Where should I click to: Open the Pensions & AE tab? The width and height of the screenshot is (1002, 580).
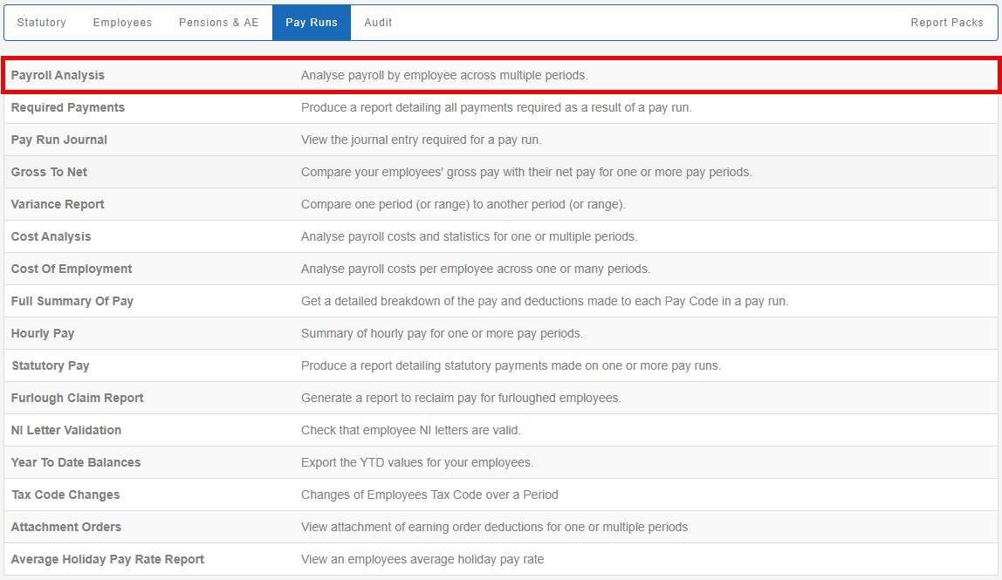coord(218,23)
